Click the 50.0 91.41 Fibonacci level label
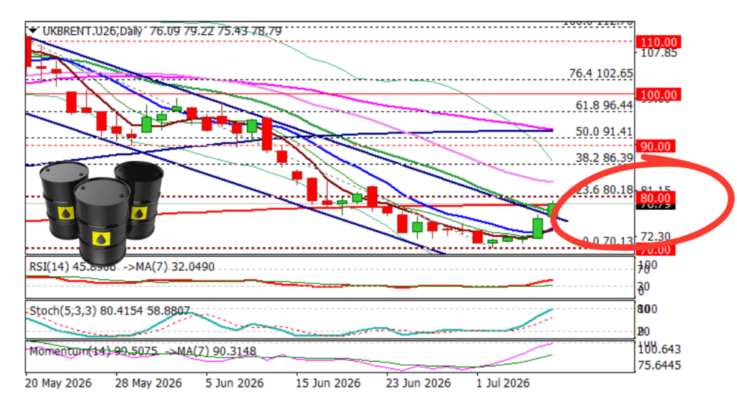This screenshot has width=737, height=414. [x=604, y=132]
